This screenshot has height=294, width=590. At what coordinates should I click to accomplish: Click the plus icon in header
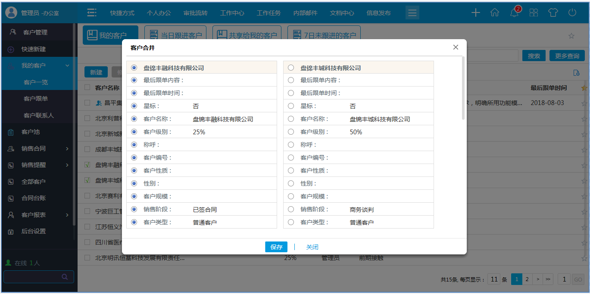tap(475, 12)
